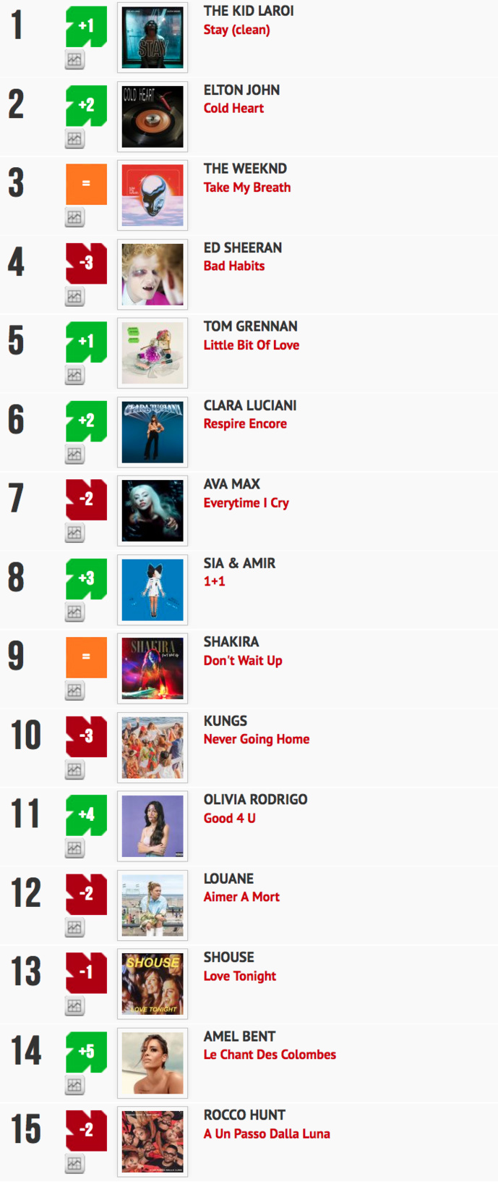Click chart graph icon under Cold Heart rank
This screenshot has width=498, height=1182.
74,139
